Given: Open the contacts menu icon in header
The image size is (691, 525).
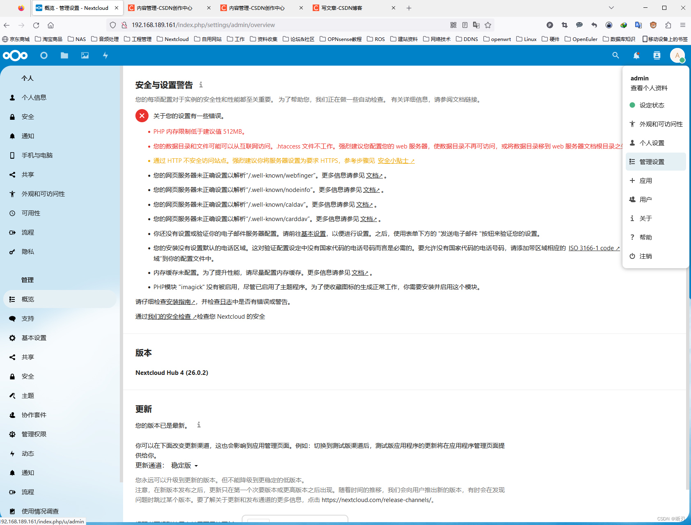Looking at the screenshot, I should point(657,55).
